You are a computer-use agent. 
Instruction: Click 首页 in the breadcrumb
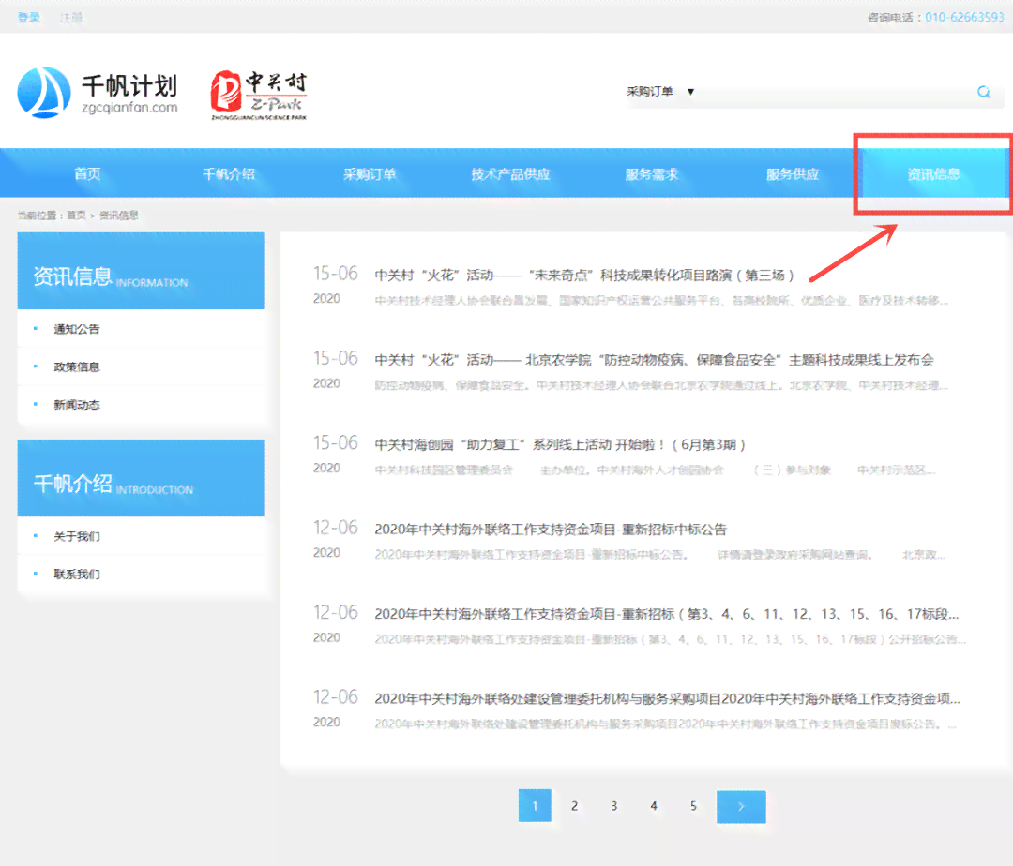click(76, 216)
